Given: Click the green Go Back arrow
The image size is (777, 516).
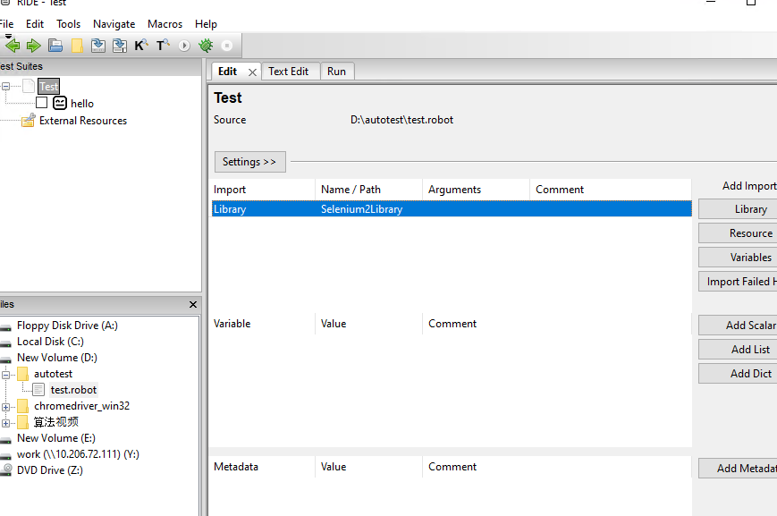Looking at the screenshot, I should (x=13, y=46).
